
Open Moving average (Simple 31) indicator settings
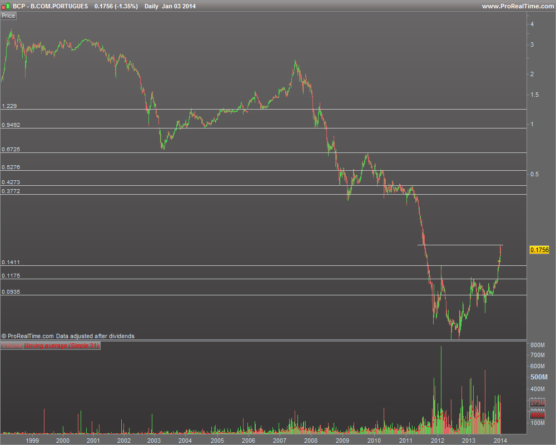click(x=62, y=345)
